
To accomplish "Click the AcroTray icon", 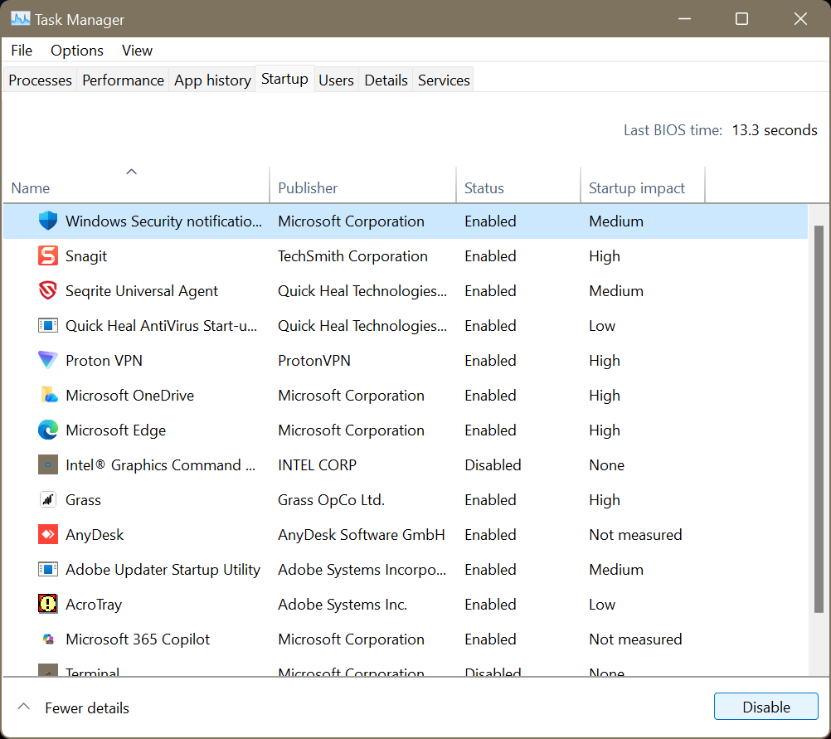I will pyautogui.click(x=48, y=604).
